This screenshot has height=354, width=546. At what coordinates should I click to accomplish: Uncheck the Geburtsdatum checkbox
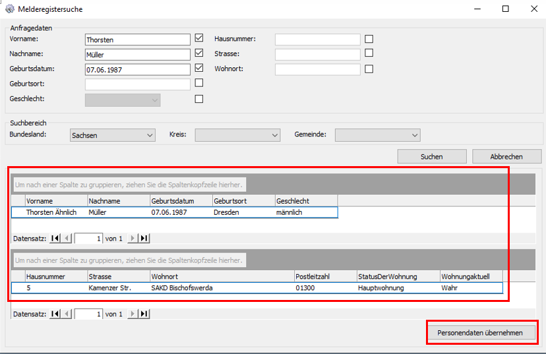(199, 68)
